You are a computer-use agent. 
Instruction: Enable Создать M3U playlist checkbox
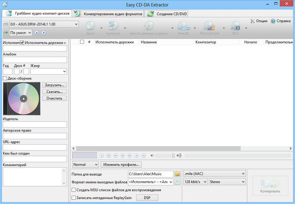74,190
